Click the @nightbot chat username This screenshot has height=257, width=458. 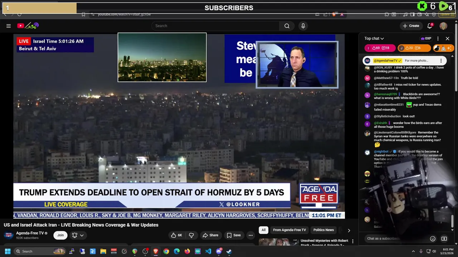pos(381,152)
